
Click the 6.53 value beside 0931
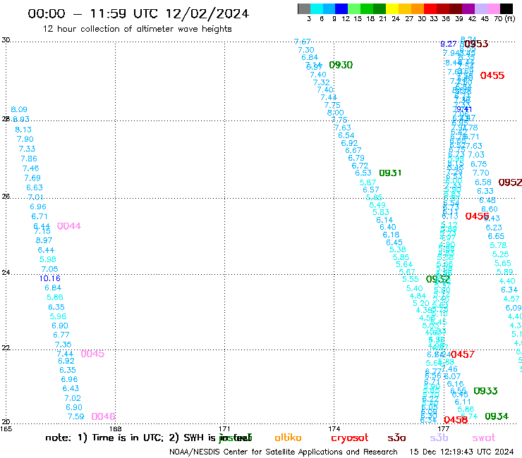(x=363, y=173)
